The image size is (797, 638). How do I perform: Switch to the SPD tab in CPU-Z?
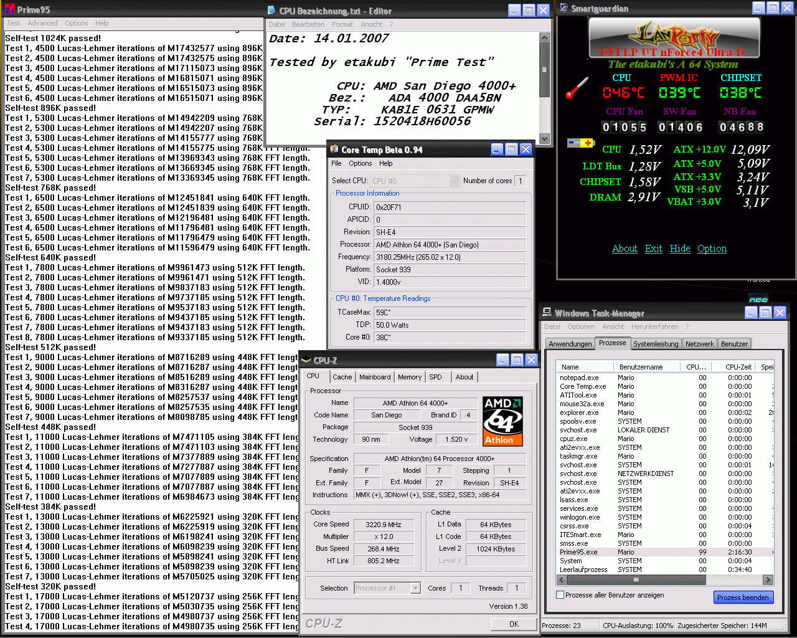(x=435, y=377)
